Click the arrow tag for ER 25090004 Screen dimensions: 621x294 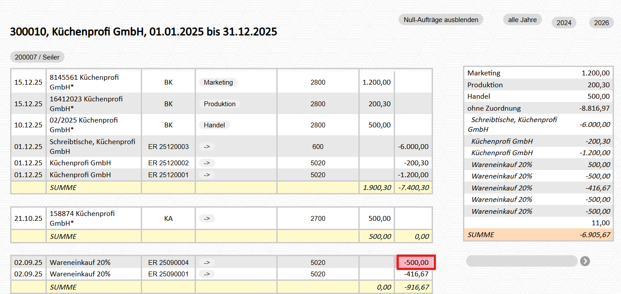(207, 263)
